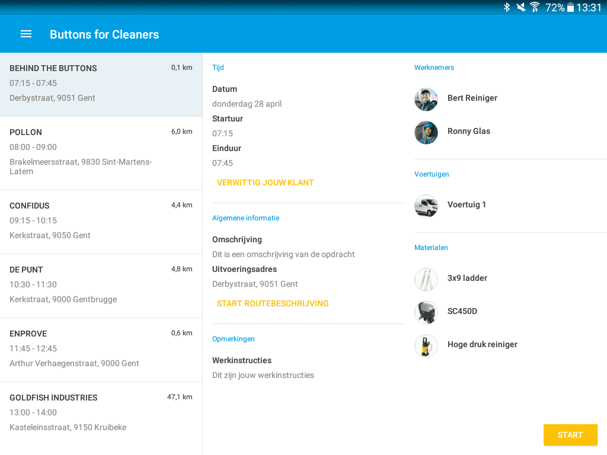Tap the 3x9 ladder material icon
Viewport: 607px width, 455px height.
click(426, 280)
